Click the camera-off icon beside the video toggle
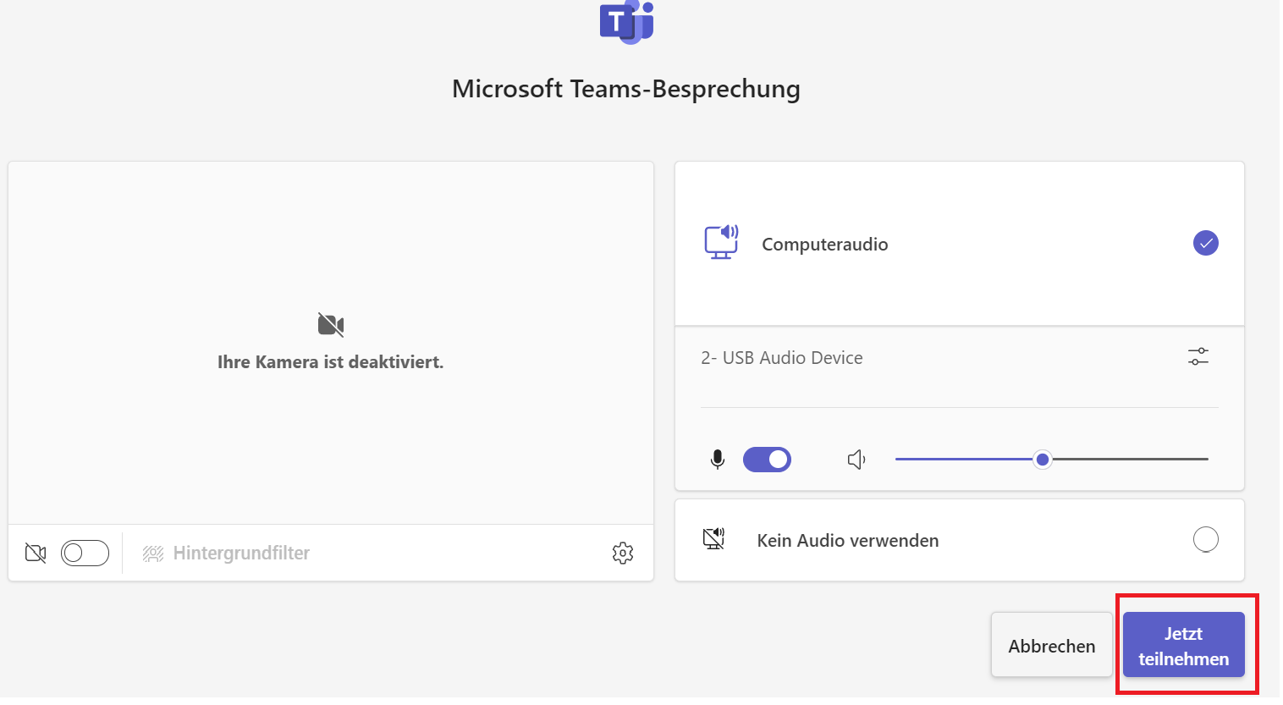Screen dimensions: 1283x705 [x=36, y=554]
